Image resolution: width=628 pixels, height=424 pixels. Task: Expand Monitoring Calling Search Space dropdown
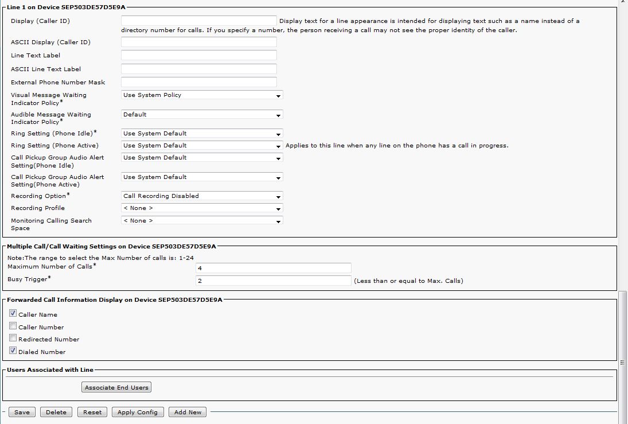pos(202,221)
